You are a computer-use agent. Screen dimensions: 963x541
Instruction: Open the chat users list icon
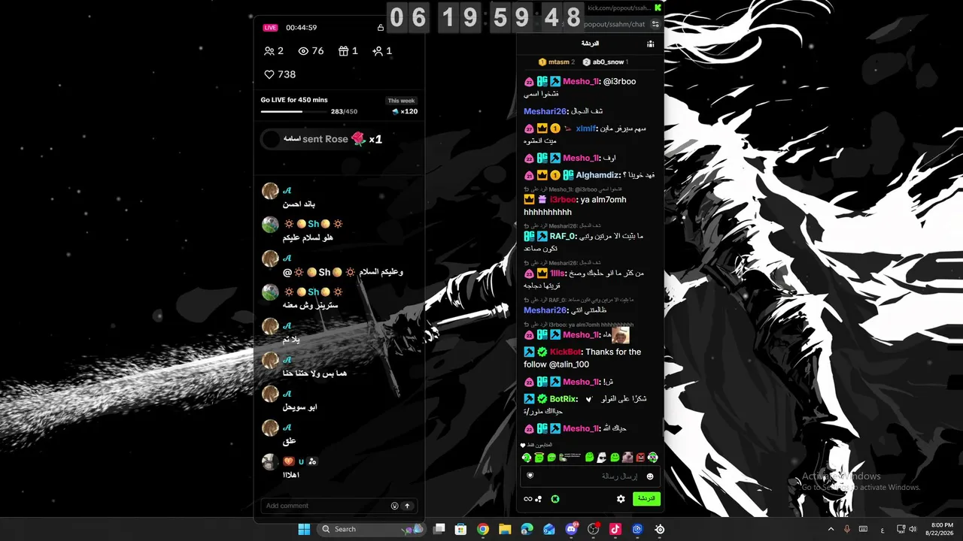tap(650, 44)
